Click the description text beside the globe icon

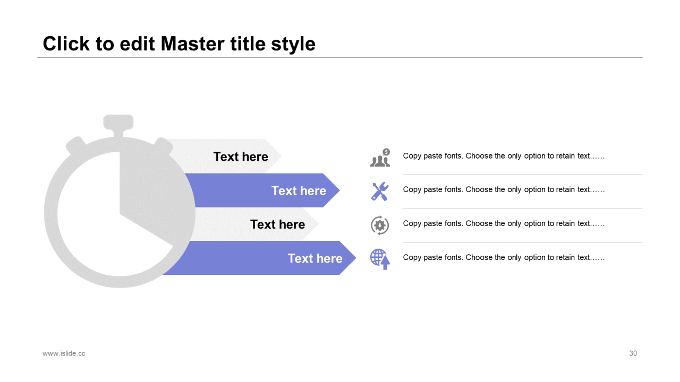(504, 257)
